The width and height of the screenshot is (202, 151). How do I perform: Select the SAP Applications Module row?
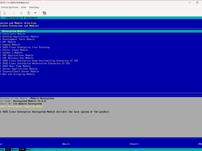click(x=101, y=55)
